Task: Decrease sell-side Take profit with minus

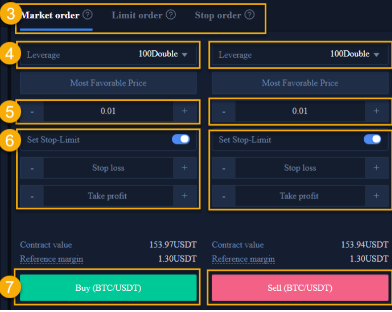Action: pyautogui.click(x=224, y=196)
